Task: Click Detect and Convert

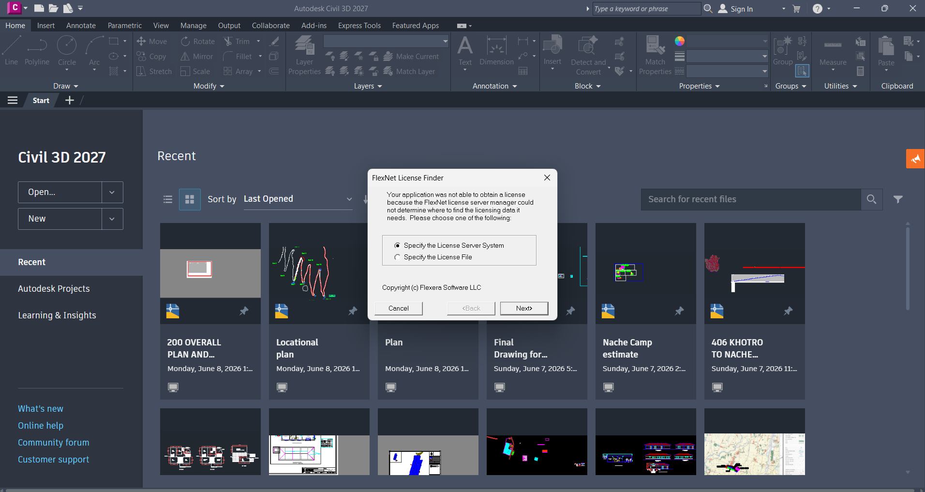Action: (588, 56)
